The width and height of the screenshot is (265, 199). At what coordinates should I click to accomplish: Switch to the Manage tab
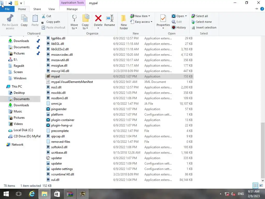pos(72,9)
